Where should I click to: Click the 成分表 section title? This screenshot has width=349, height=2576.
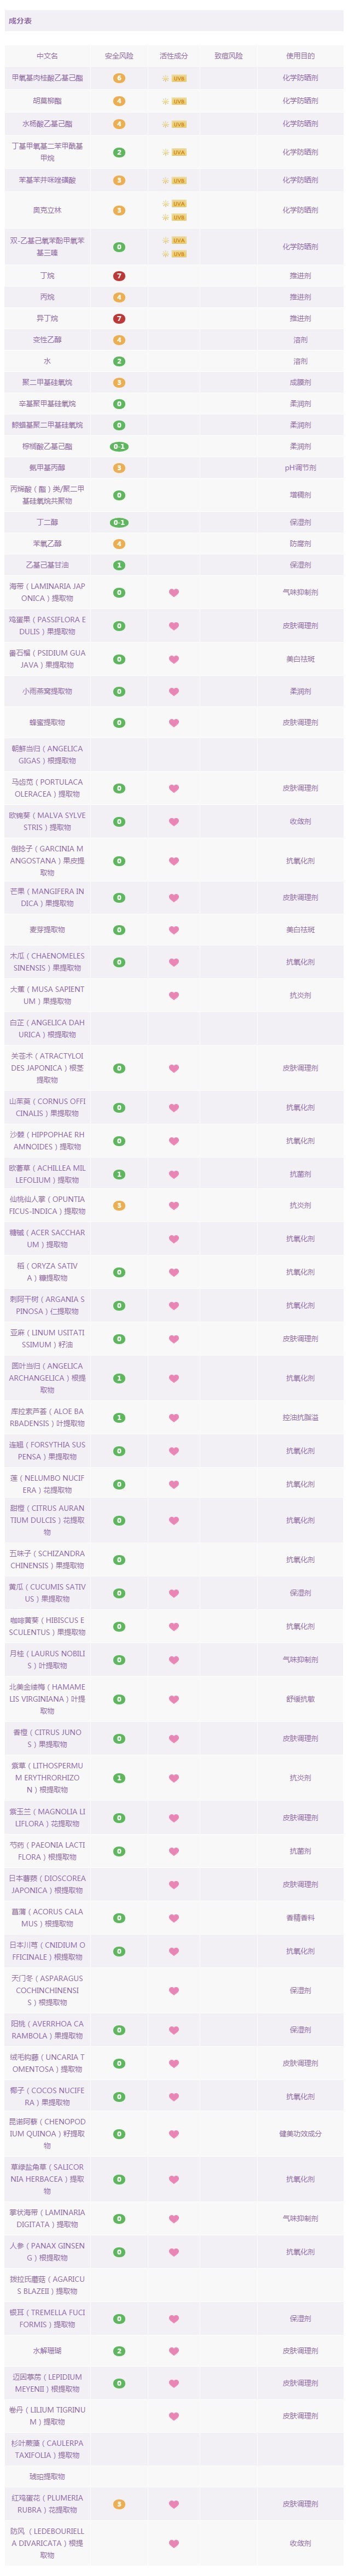(21, 21)
